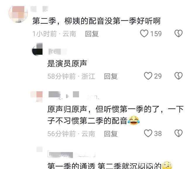Image resolution: width=193 pixels, height=169 pixels.
Task: Open the black-and-white avatar profile
Action: click(37, 49)
